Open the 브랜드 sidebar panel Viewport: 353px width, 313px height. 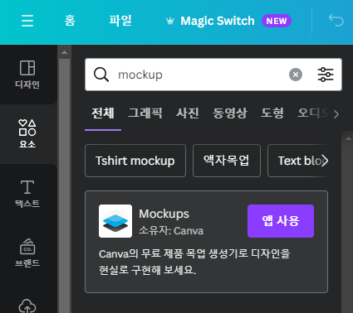(27, 253)
